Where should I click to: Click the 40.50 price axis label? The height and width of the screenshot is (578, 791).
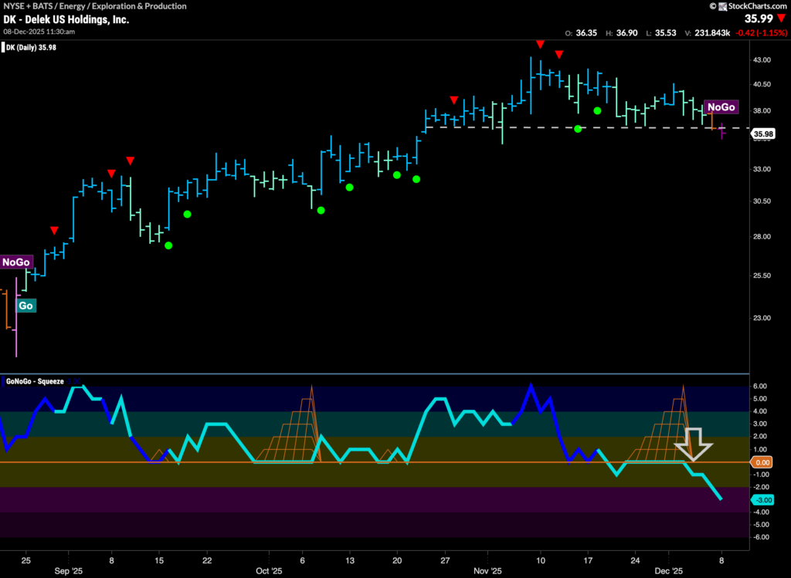762,84
